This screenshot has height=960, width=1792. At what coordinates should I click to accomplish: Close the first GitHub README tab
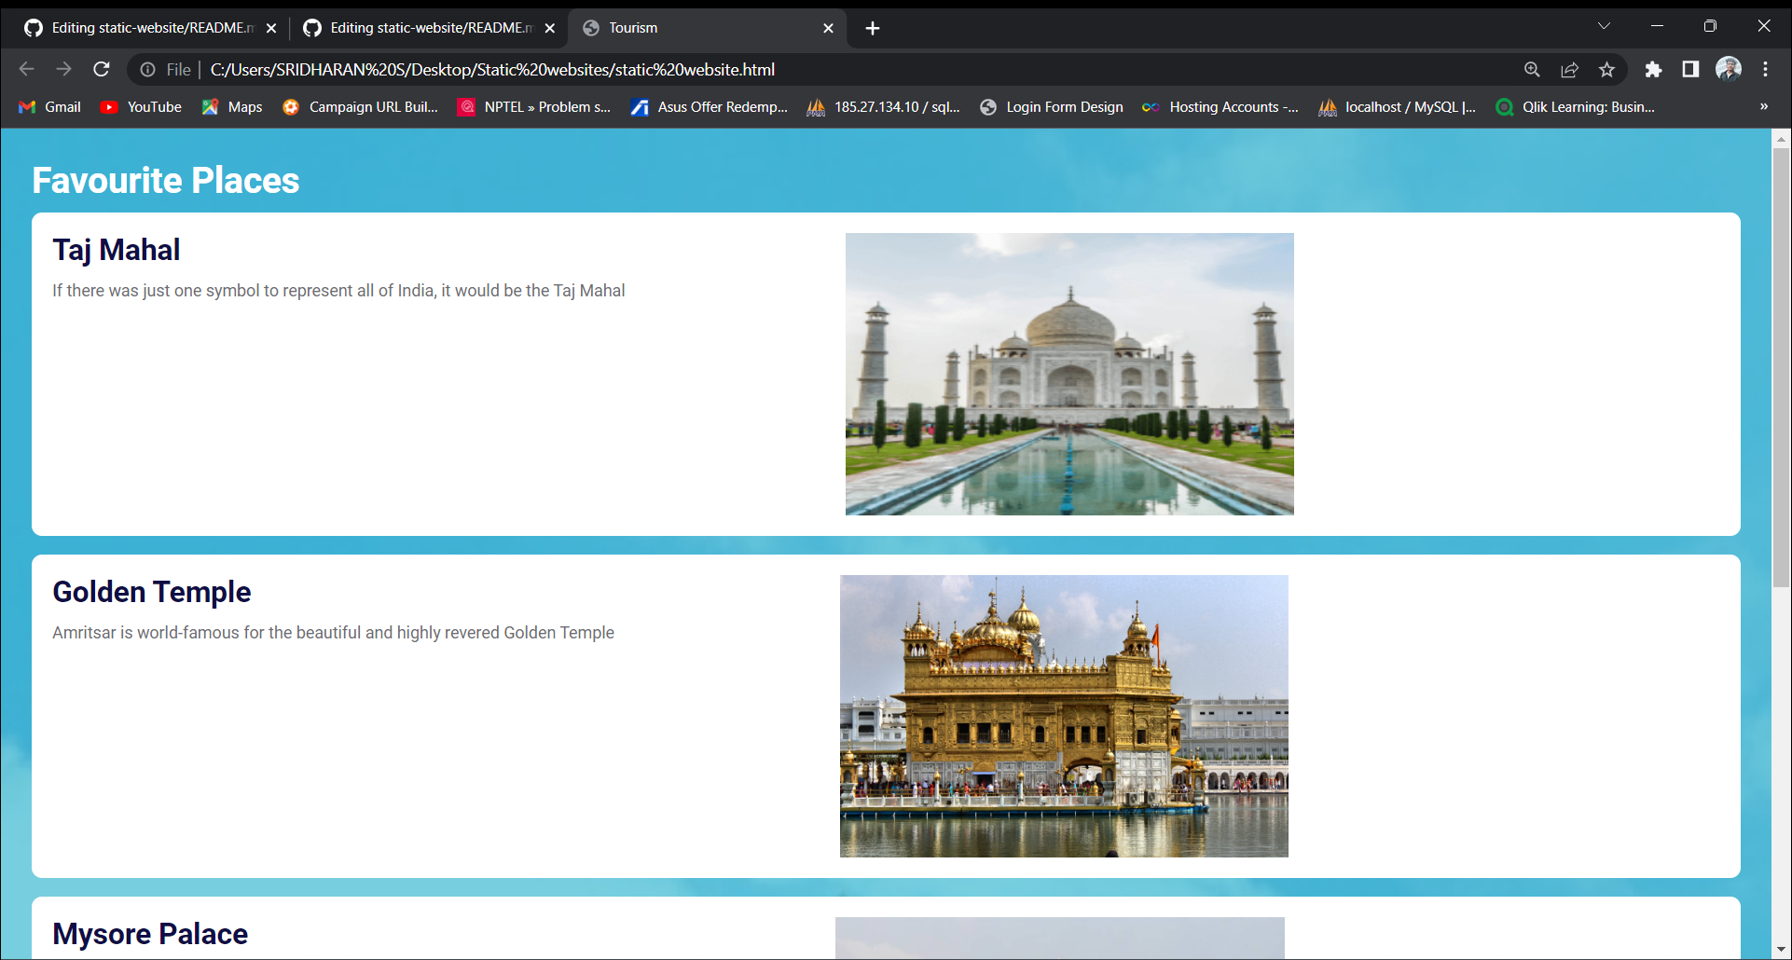point(271,28)
